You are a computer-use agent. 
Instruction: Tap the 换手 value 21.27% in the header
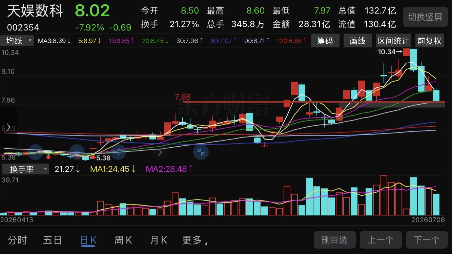pyautogui.click(x=184, y=24)
